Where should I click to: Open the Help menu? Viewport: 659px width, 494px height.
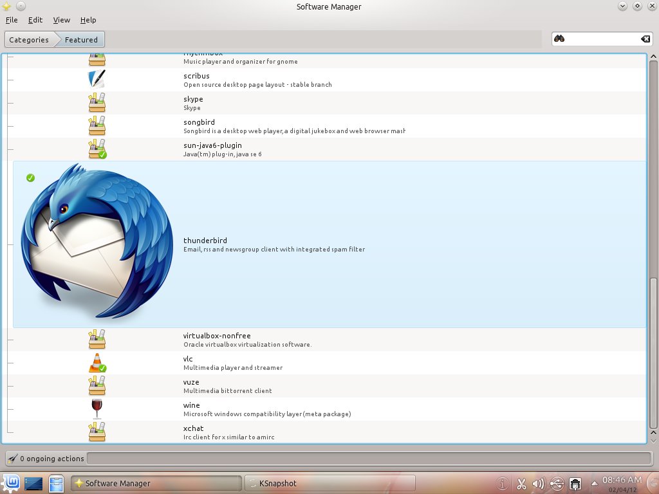tap(88, 20)
